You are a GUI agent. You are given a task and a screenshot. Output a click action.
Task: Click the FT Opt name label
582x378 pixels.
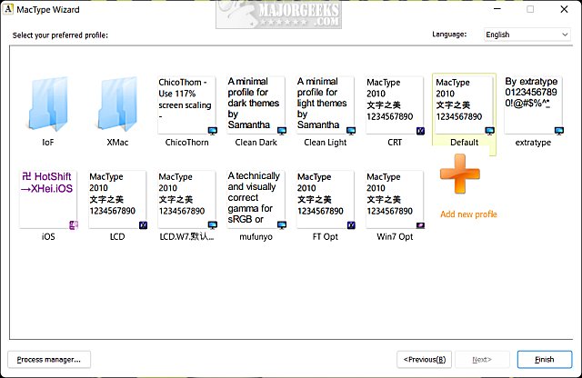[326, 236]
